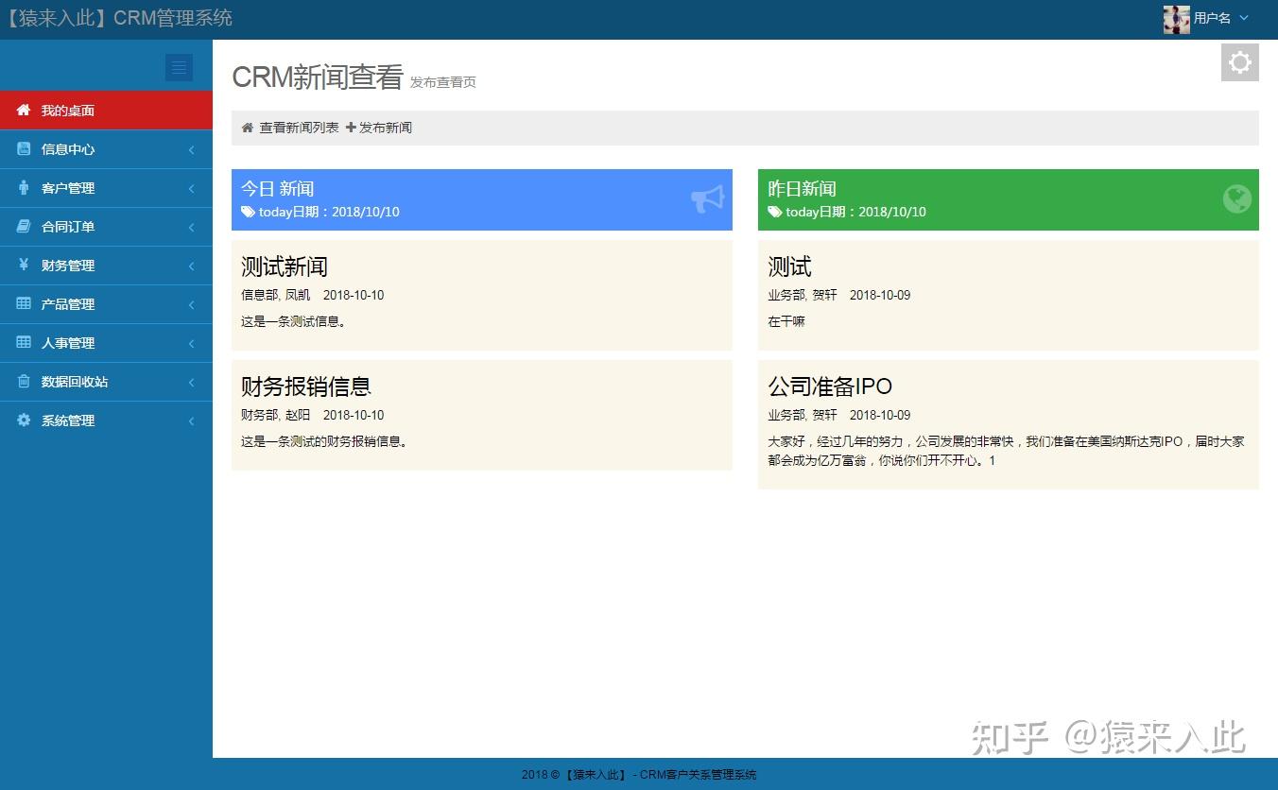This screenshot has height=790, width=1278.
Task: Click 产品管理 in the sidebar menu
Action: click(x=68, y=304)
